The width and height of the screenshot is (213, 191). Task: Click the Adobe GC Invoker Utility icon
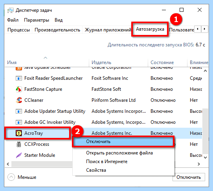(x=19, y=122)
